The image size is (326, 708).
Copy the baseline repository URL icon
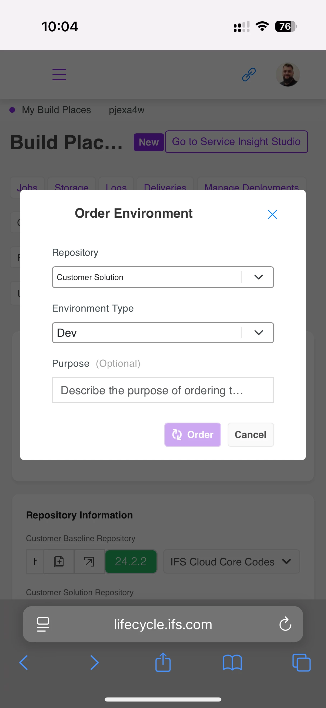(59, 561)
